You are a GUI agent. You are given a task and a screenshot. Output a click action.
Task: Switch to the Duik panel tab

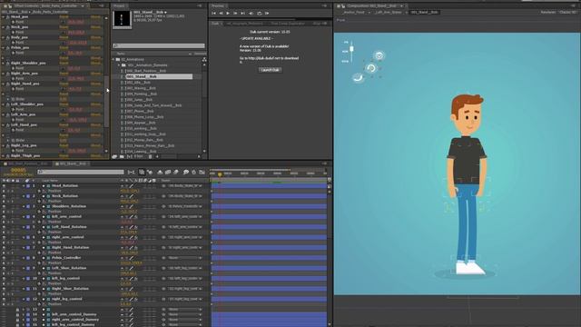(215, 24)
